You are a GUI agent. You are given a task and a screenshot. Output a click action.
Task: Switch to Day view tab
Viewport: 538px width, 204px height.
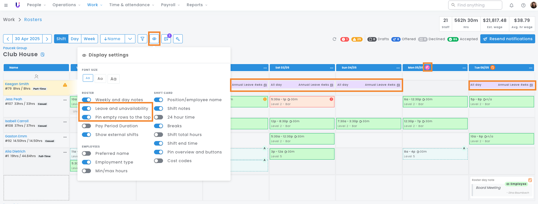[x=75, y=39]
